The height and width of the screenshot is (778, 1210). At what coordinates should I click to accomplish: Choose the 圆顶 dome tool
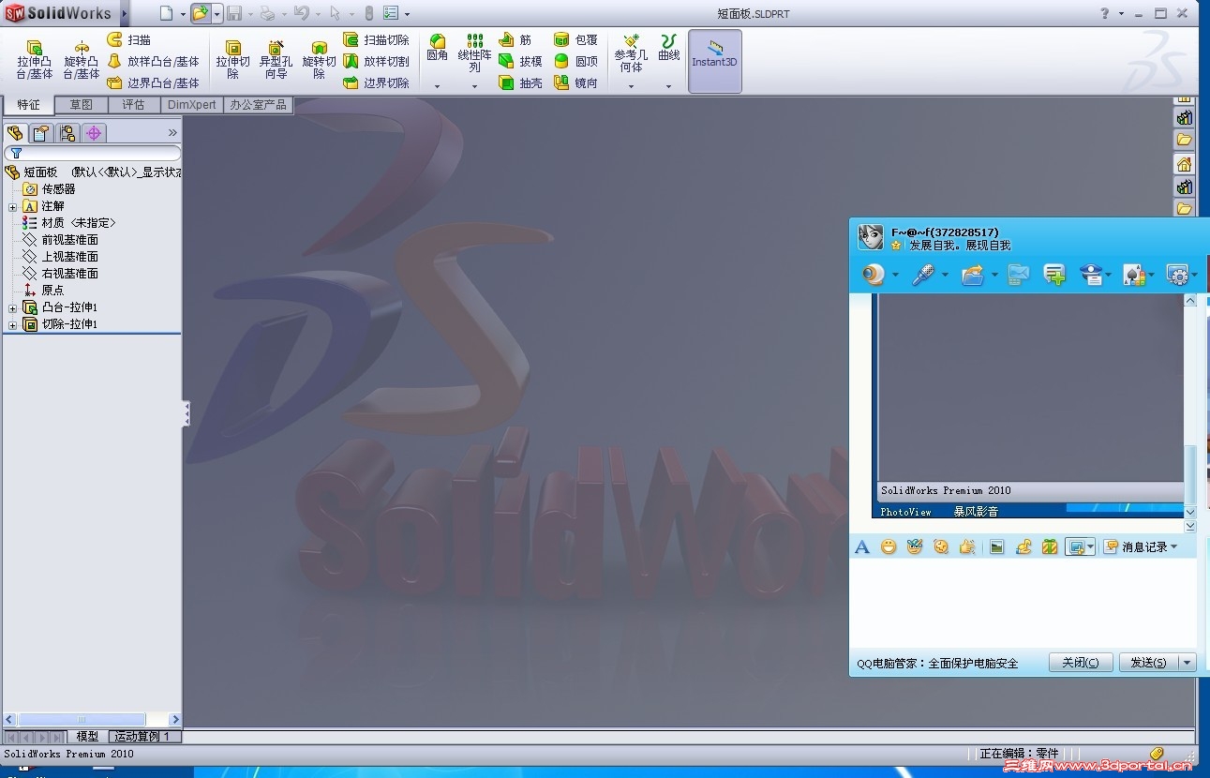click(575, 61)
